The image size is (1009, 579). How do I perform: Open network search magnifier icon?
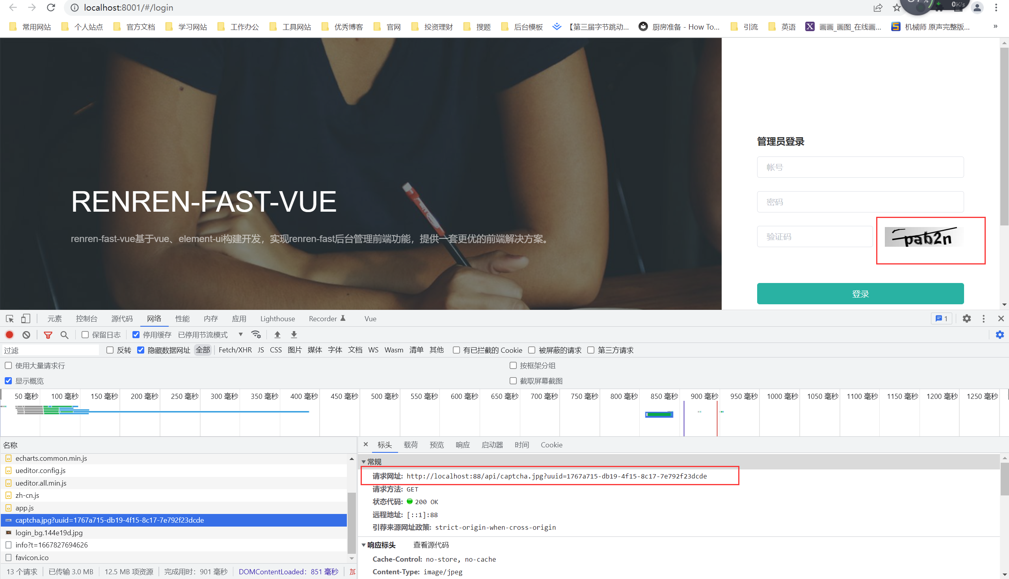pos(64,335)
